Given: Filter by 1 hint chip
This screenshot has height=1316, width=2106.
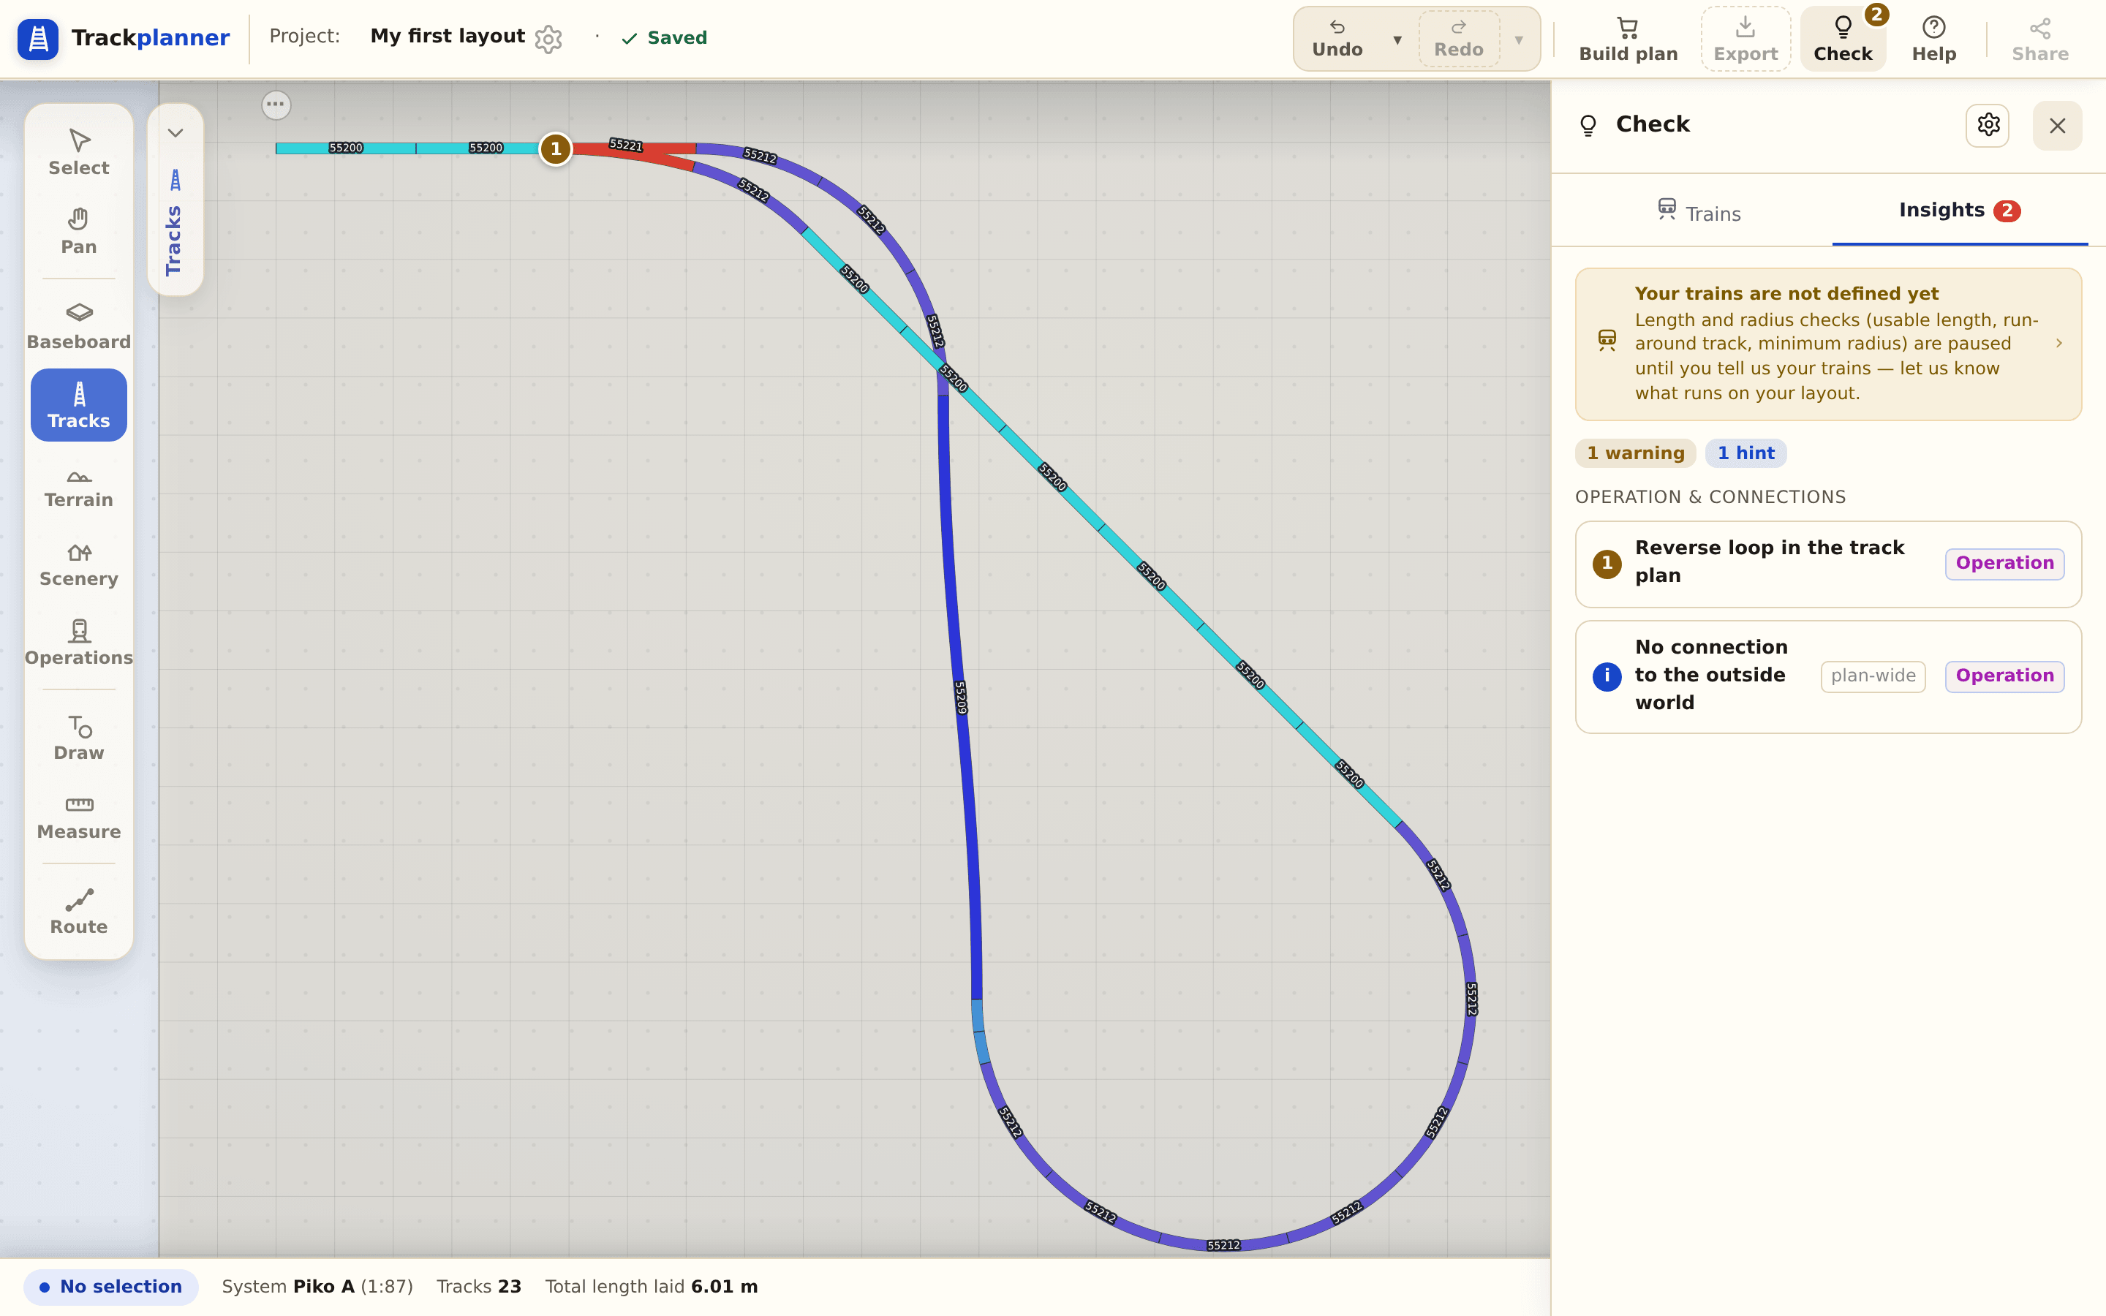Looking at the screenshot, I should tap(1745, 453).
